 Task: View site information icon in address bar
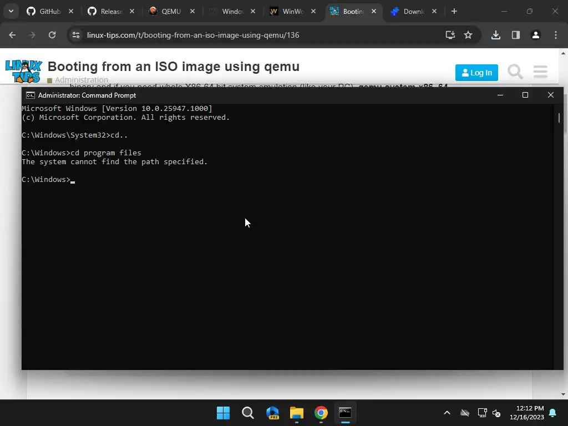click(76, 35)
